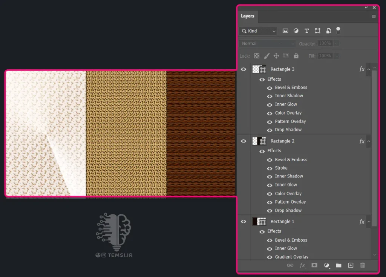
Task: Hide Rectangle 2 Drop Shadow effect
Action: pyautogui.click(x=270, y=211)
